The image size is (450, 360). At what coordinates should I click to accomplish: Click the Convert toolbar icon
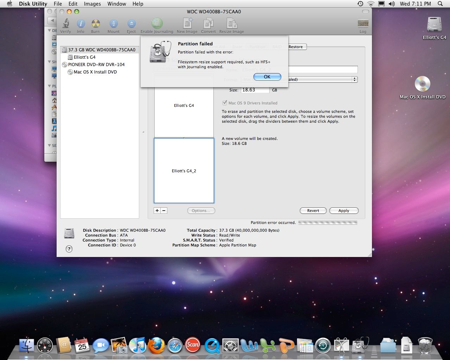208,24
